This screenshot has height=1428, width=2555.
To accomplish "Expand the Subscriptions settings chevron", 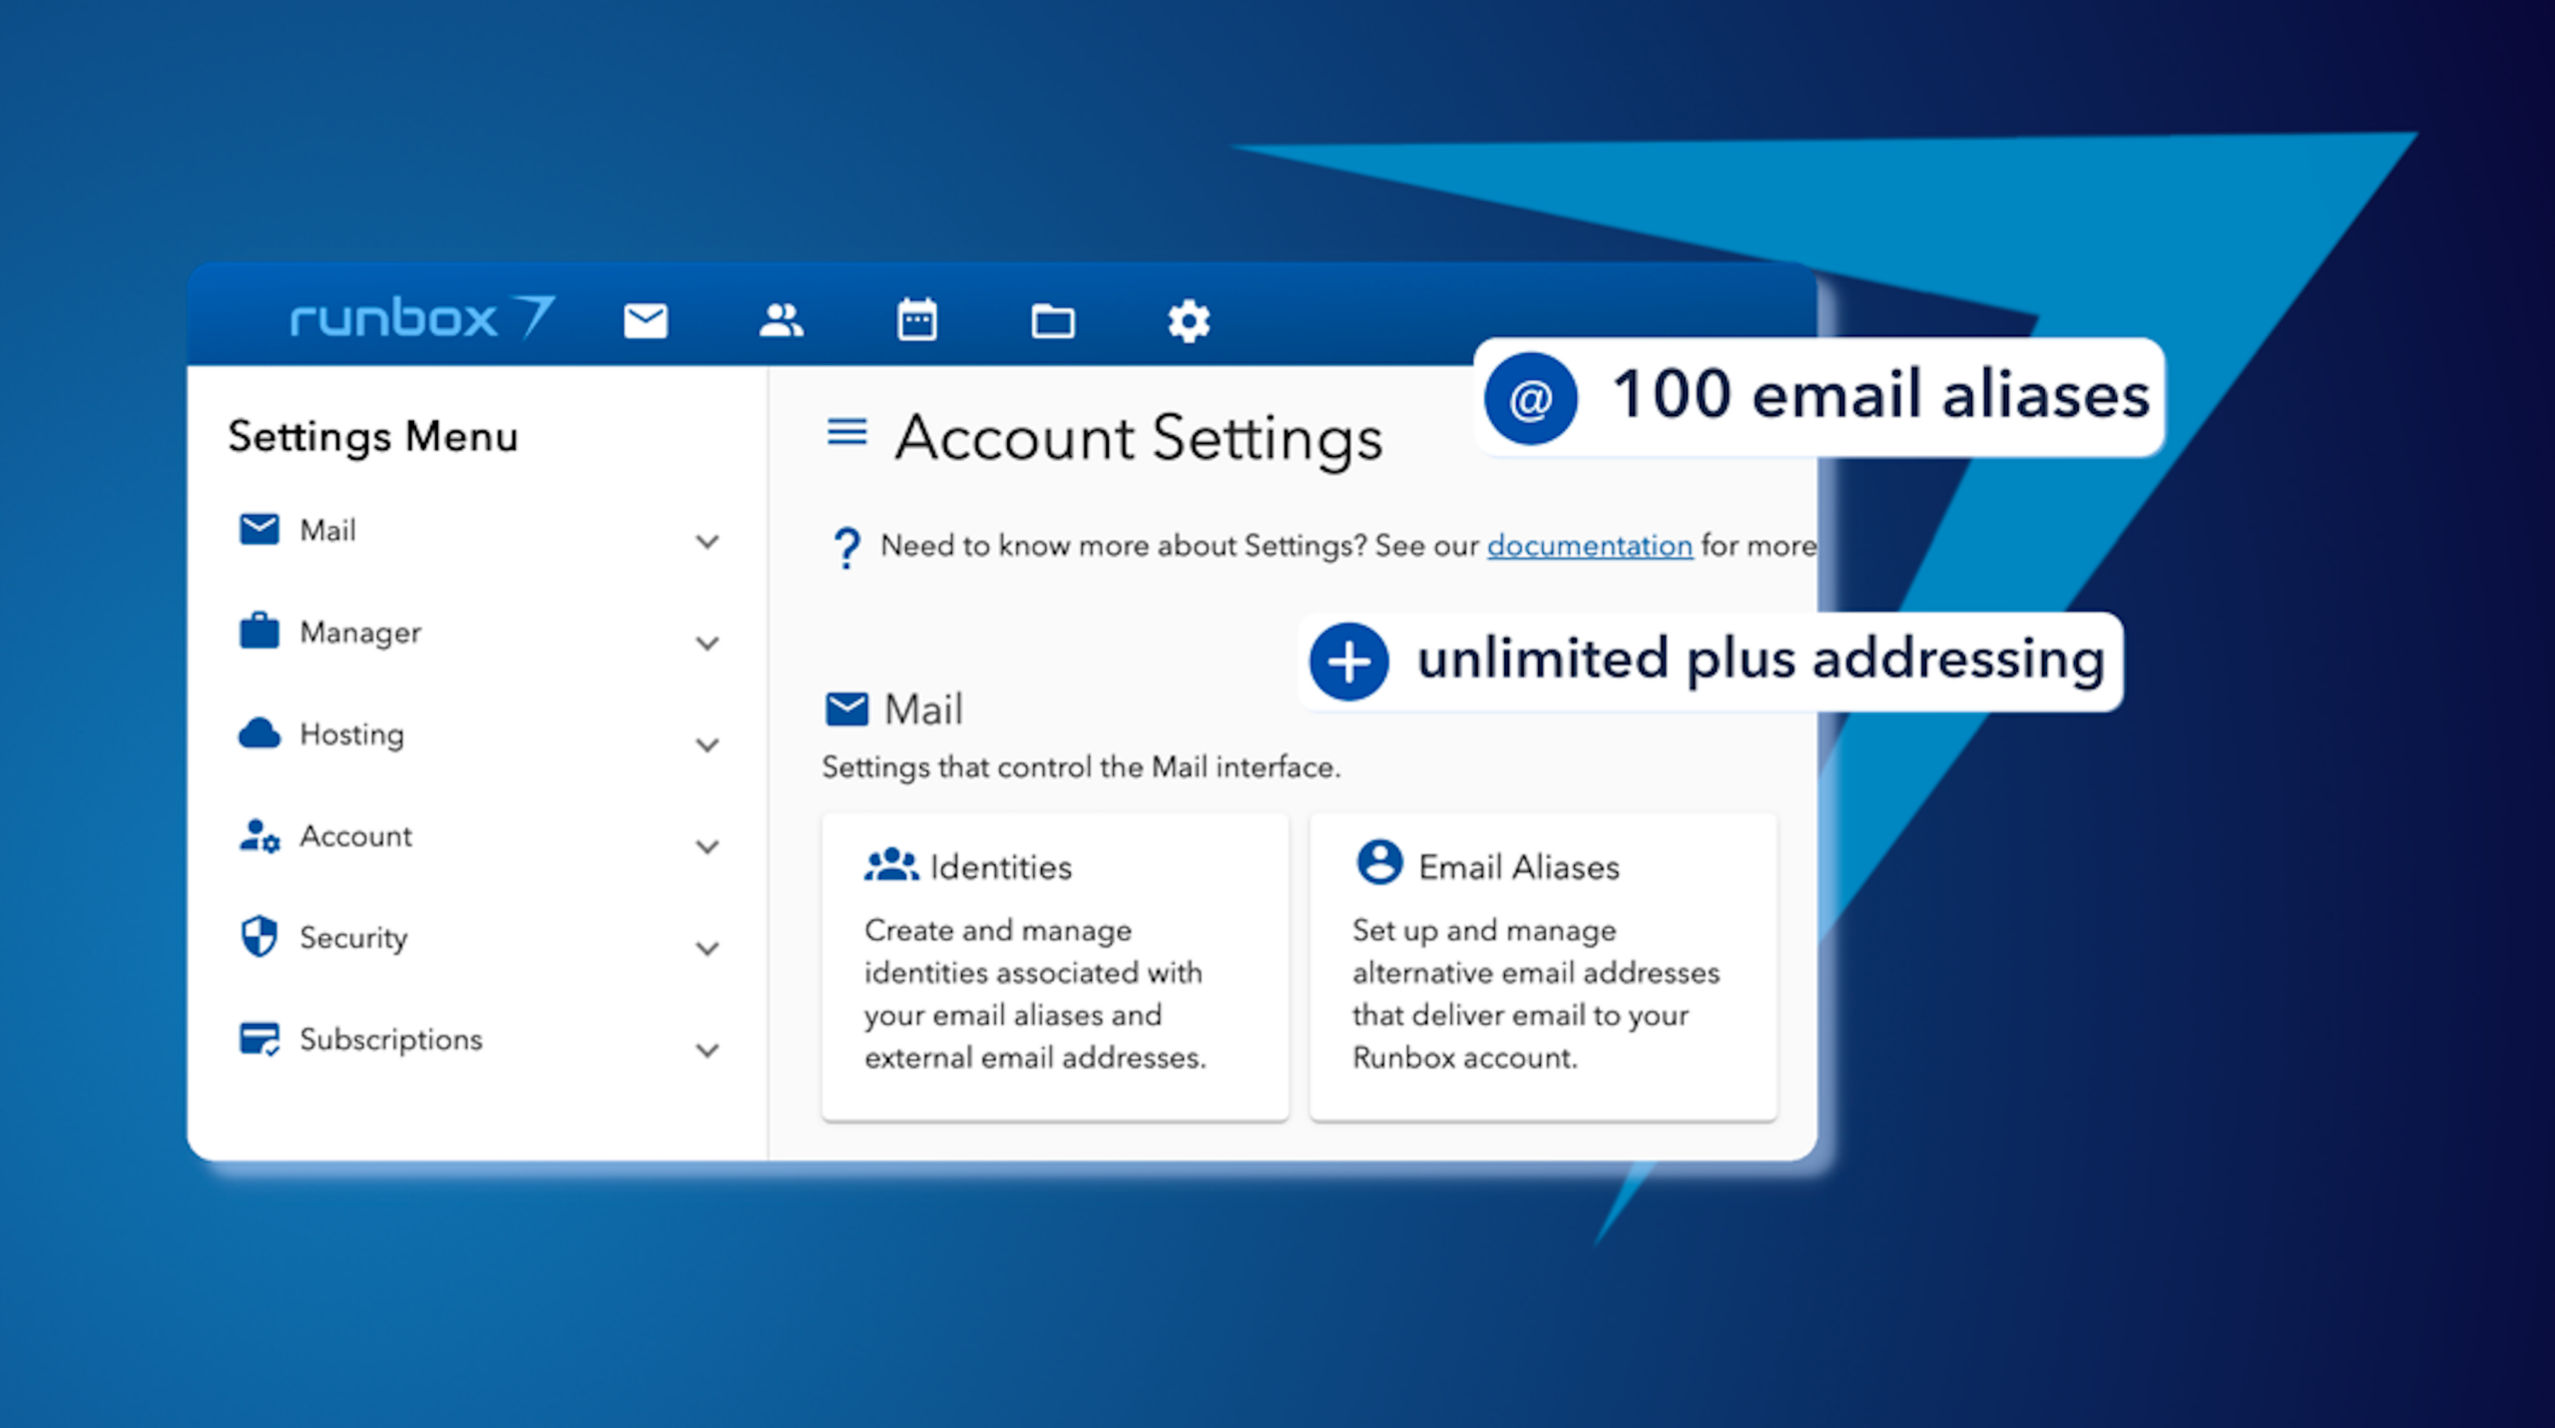I will click(708, 1051).
